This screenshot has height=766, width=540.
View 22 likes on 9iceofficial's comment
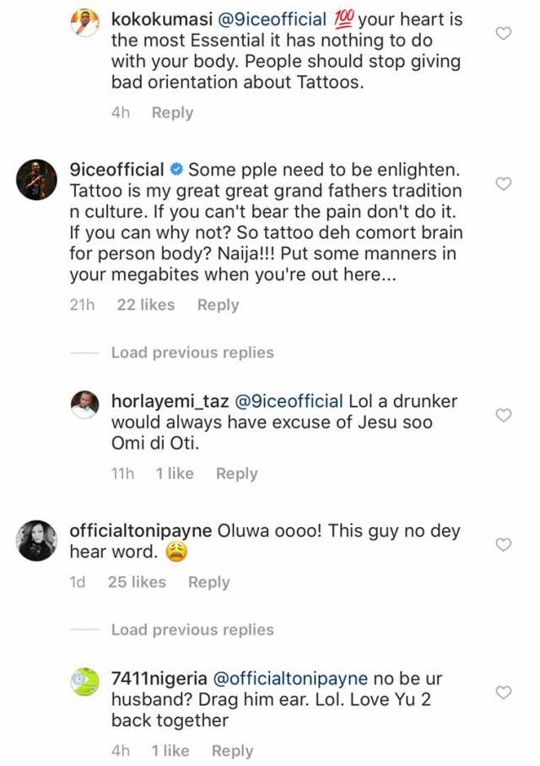146,305
